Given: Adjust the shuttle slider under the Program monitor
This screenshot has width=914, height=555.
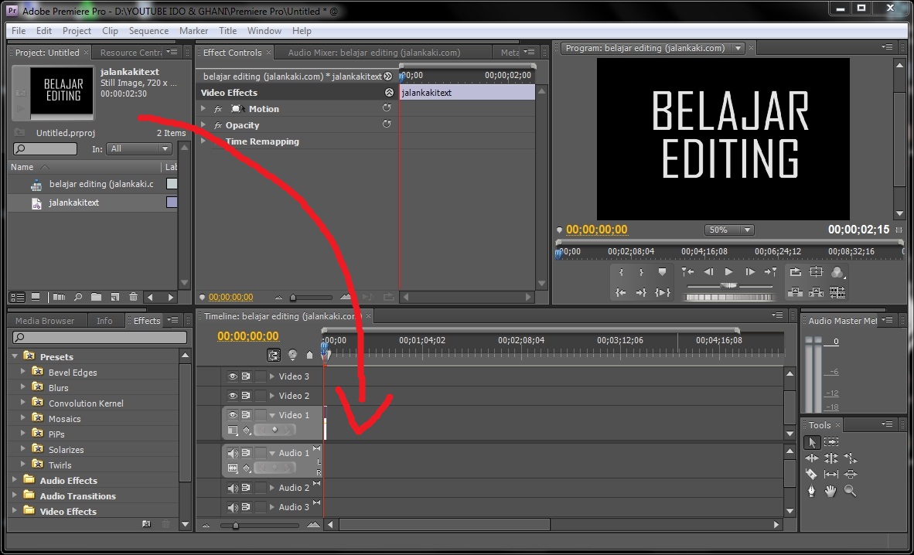Looking at the screenshot, I should (x=729, y=286).
